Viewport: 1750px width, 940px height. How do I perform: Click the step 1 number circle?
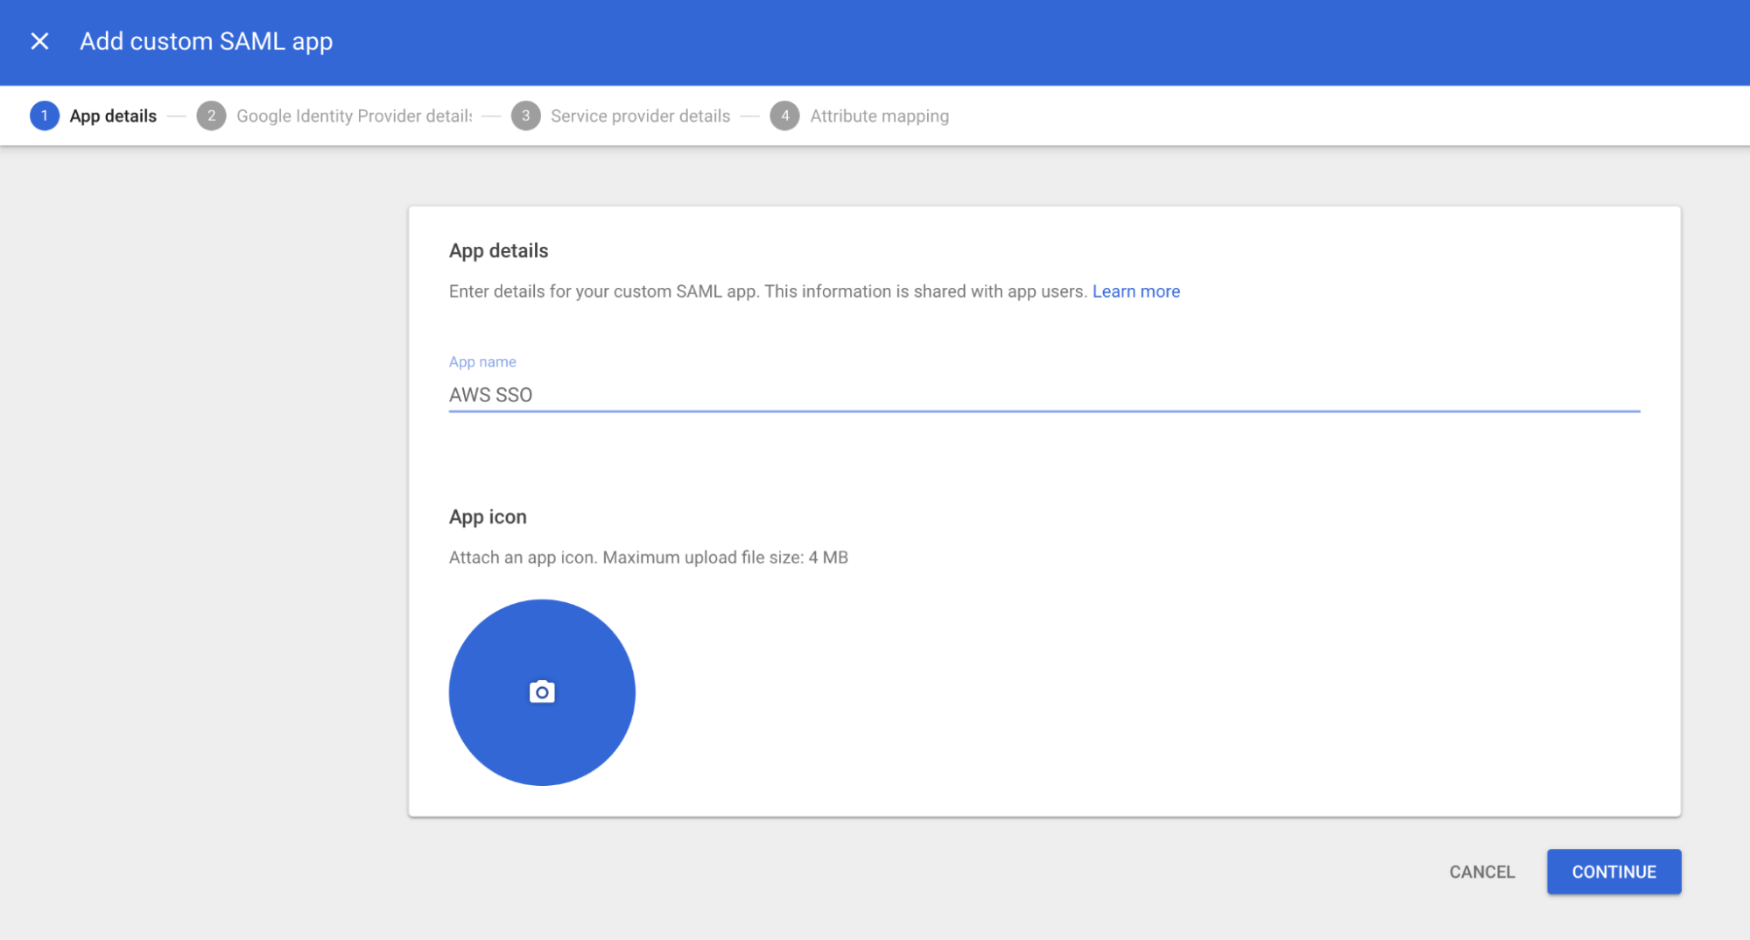pyautogui.click(x=45, y=116)
